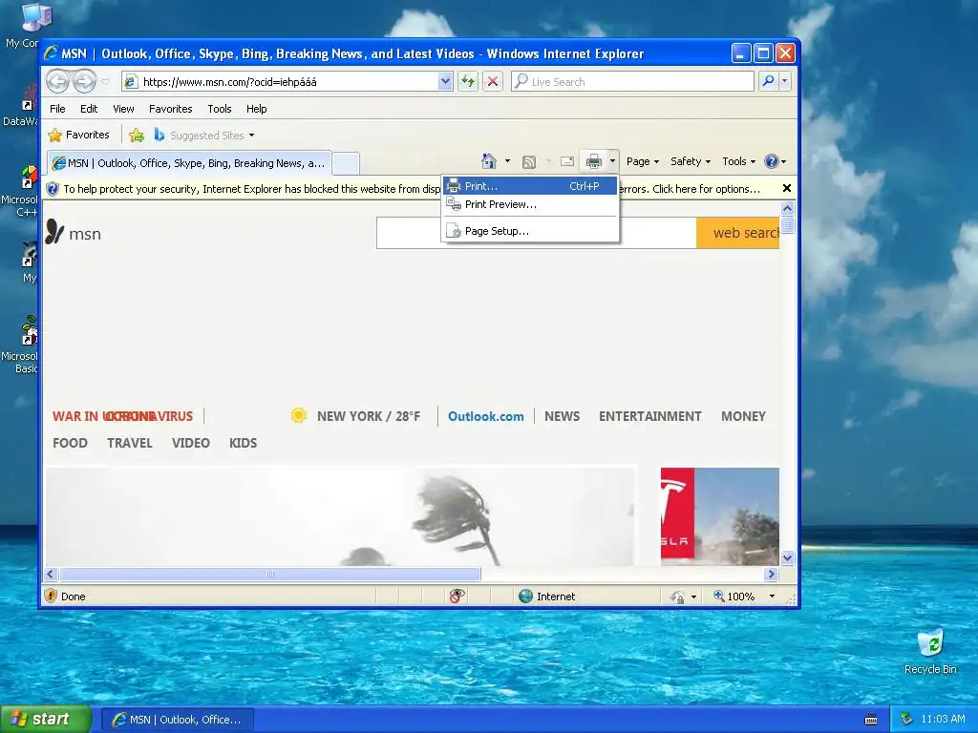Screen dimensions: 978x733
Task: Click the Forward navigation arrow
Action: pyautogui.click(x=84, y=81)
